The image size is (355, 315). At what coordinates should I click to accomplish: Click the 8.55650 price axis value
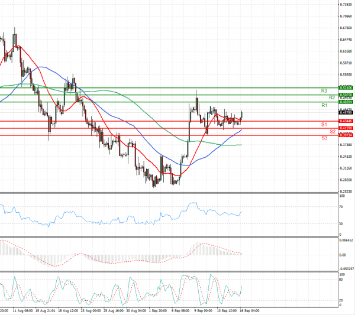tap(346, 74)
